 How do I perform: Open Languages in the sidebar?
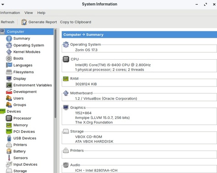(x=23, y=65)
